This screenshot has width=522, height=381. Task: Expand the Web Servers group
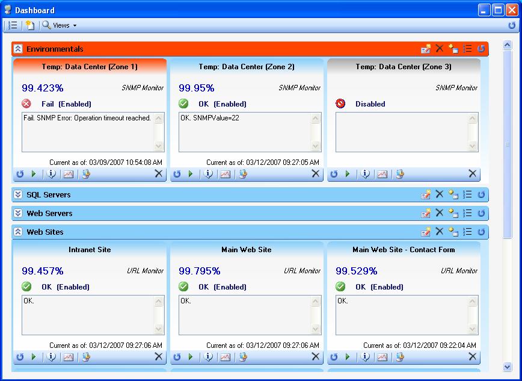(18, 213)
